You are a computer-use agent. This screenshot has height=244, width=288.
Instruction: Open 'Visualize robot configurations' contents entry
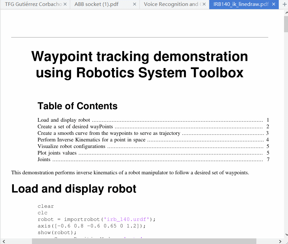153,146
